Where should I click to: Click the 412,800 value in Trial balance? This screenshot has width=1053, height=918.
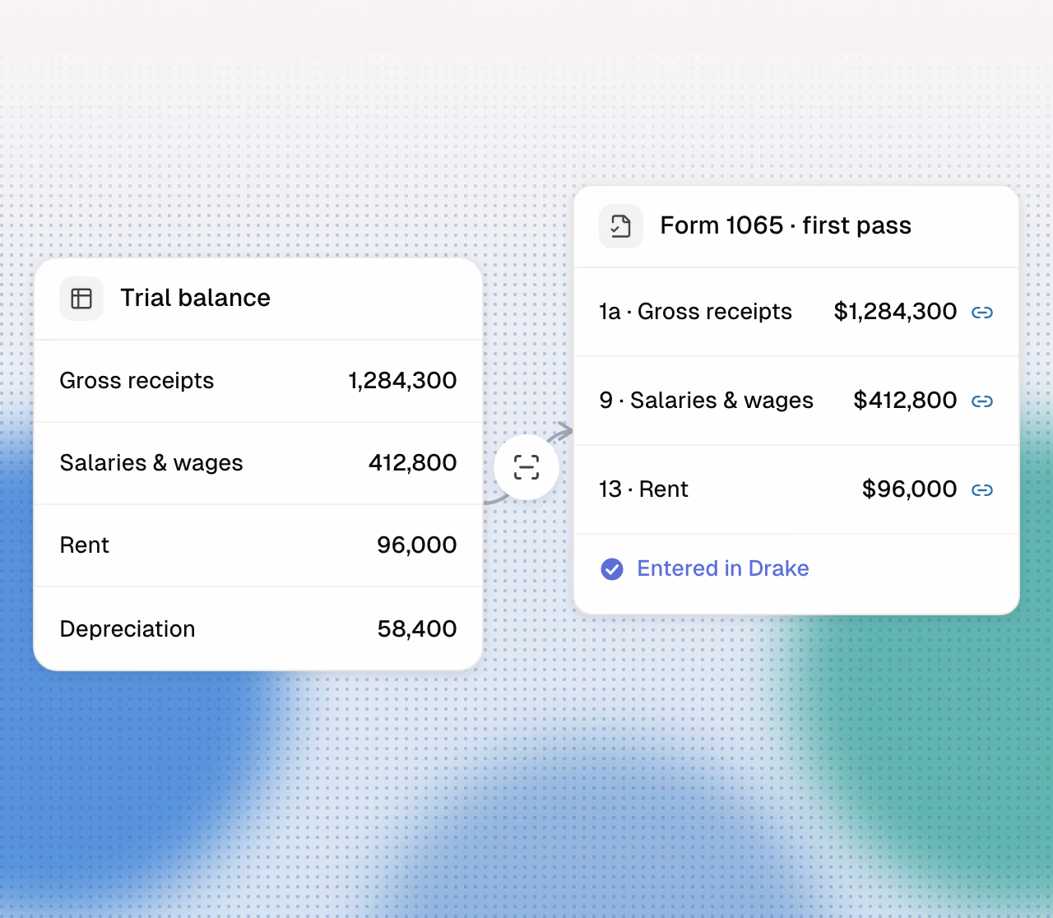[412, 462]
